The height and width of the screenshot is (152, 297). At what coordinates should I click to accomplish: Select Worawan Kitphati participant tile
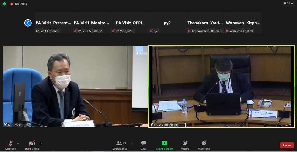(243, 23)
